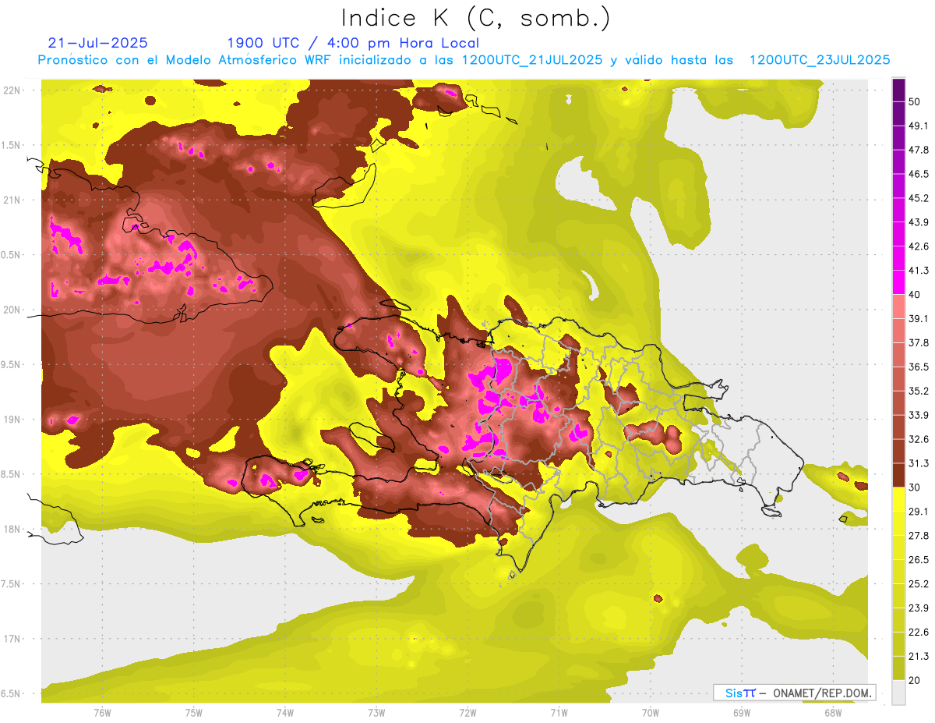Click the colorbar value "47.8"
Image resolution: width=935 pixels, height=723 pixels.
click(919, 149)
